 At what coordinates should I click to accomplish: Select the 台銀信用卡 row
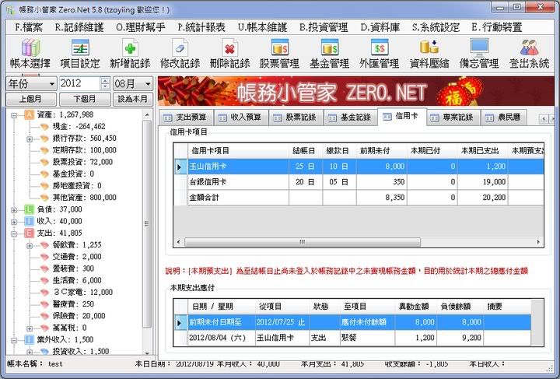359,182
